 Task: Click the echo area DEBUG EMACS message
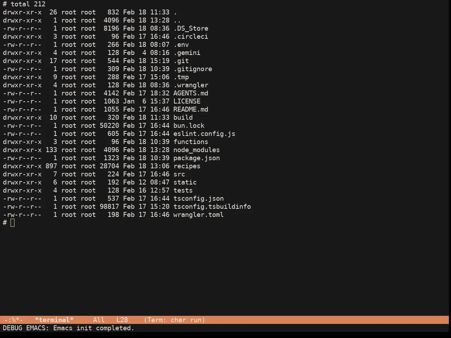coord(69,328)
